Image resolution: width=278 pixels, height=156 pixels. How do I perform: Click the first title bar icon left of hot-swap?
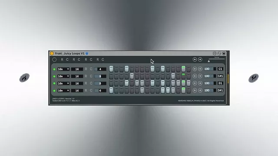click(215, 53)
